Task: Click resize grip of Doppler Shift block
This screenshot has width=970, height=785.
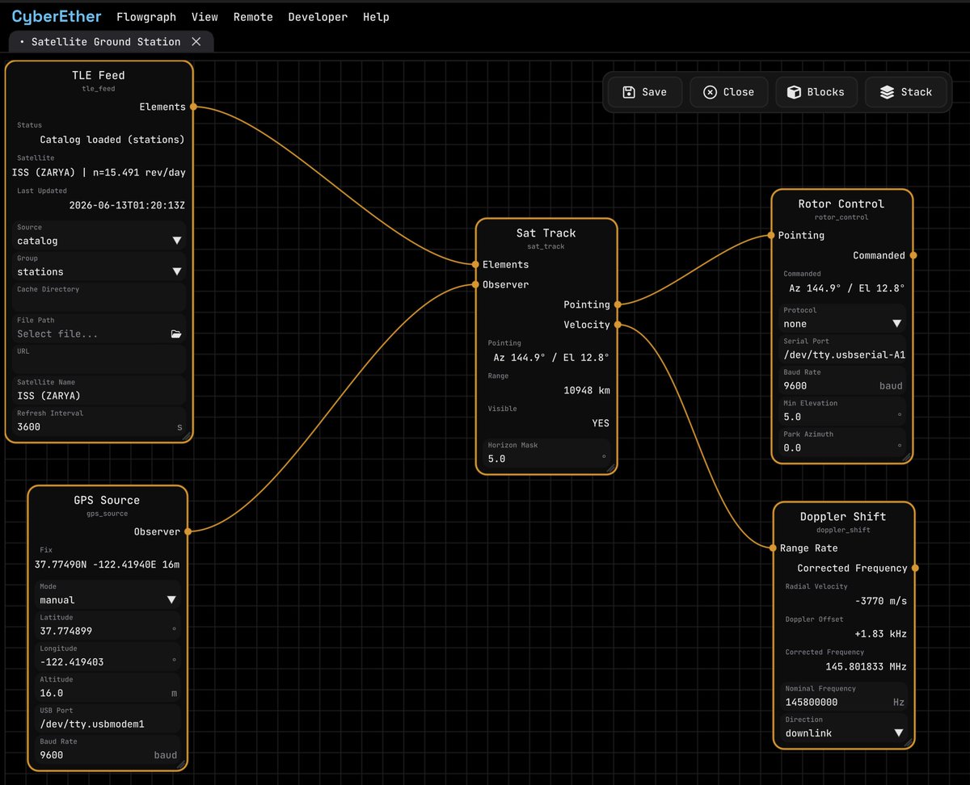Action: click(909, 742)
